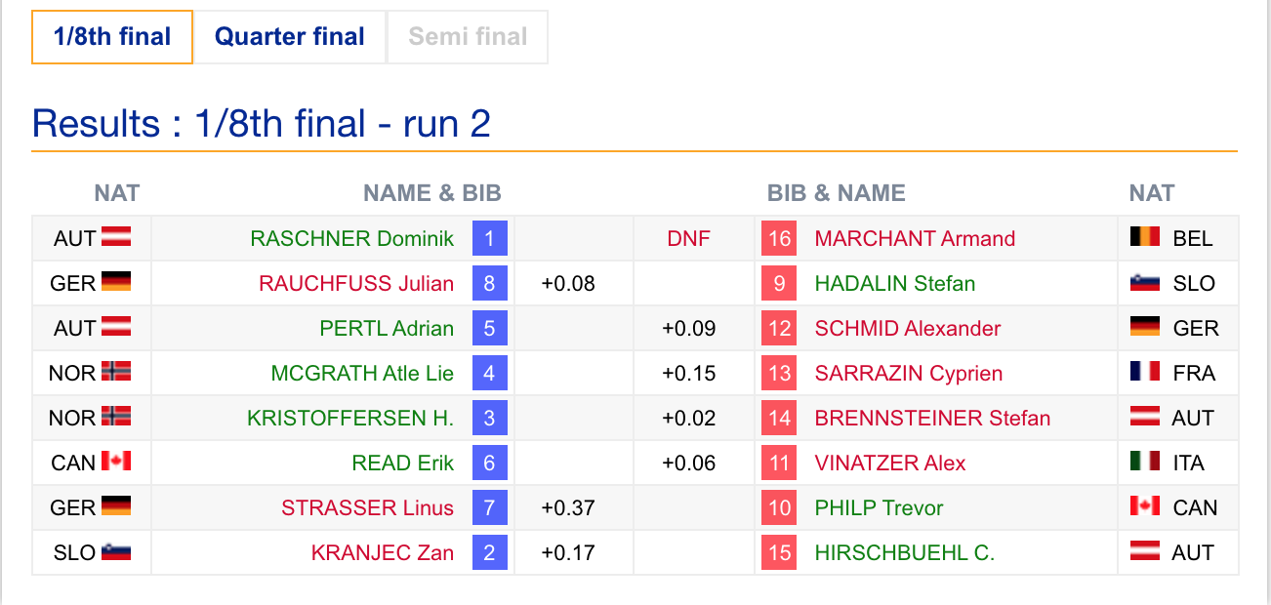Click blue bib number 1 badge
The width and height of the screenshot is (1271, 605).
pos(489,238)
